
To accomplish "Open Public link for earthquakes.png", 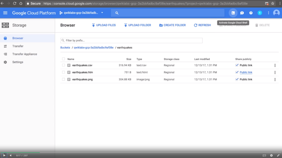I will coord(246,79).
